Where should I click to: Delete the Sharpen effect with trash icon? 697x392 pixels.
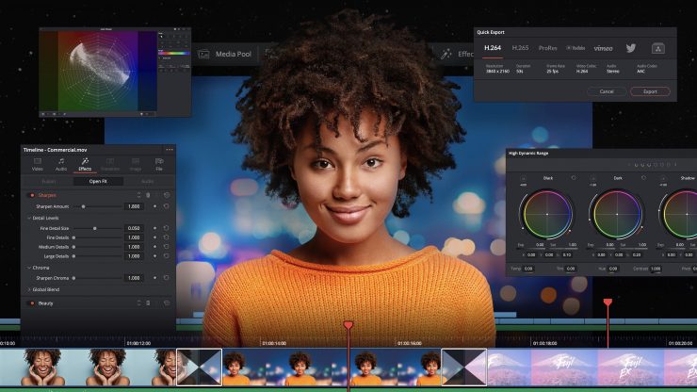148,195
